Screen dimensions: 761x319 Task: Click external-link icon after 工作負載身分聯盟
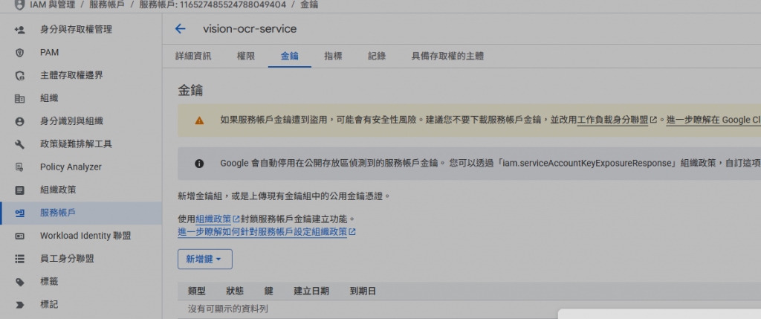tap(653, 120)
